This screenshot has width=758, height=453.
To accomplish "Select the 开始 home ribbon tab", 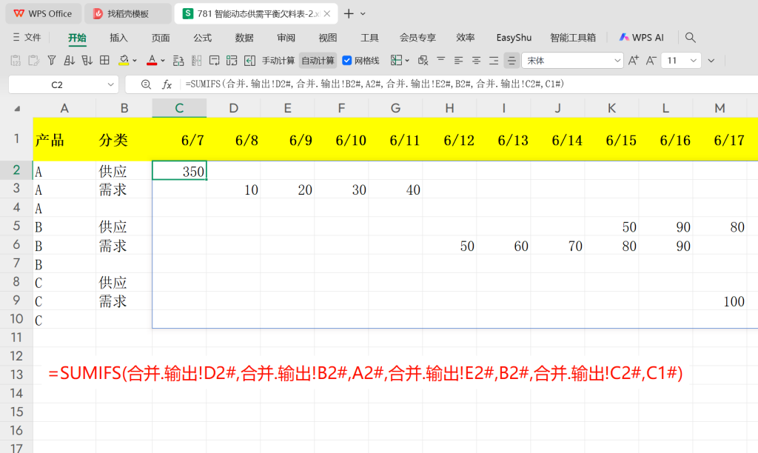I will (77, 38).
